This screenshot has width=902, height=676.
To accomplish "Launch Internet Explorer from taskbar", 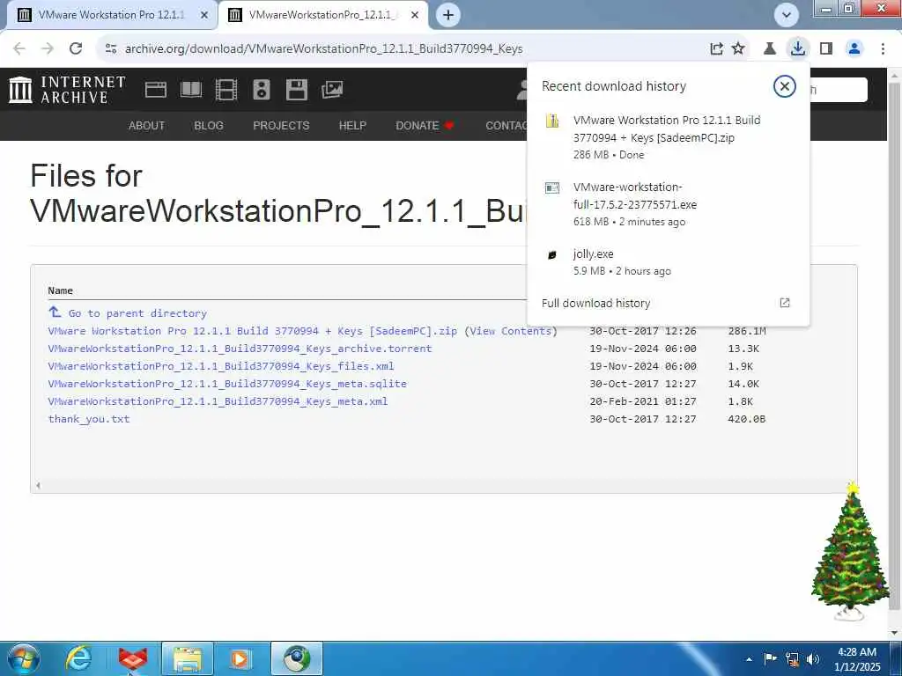I will [78, 658].
